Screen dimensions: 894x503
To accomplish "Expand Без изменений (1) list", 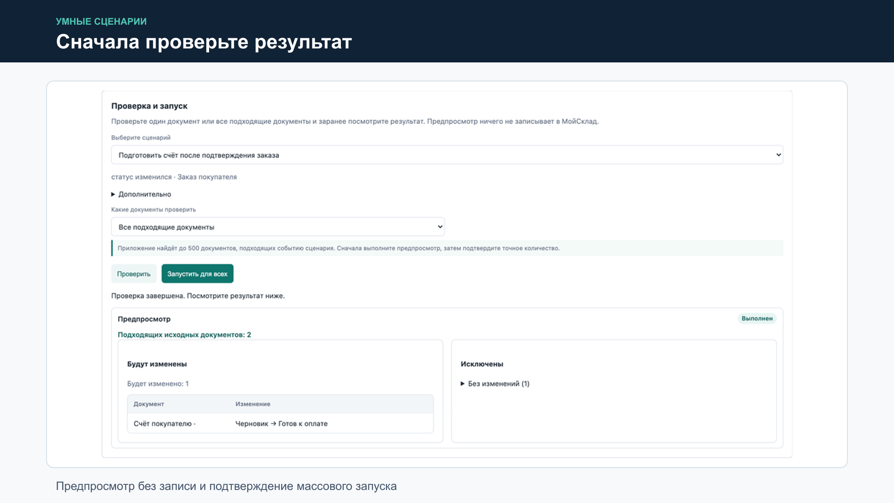I will pyautogui.click(x=495, y=384).
